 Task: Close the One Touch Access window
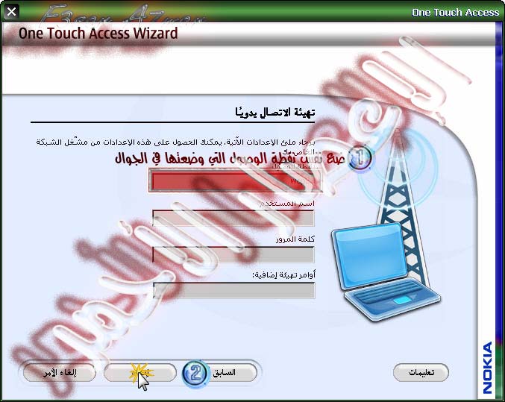tap(11, 12)
